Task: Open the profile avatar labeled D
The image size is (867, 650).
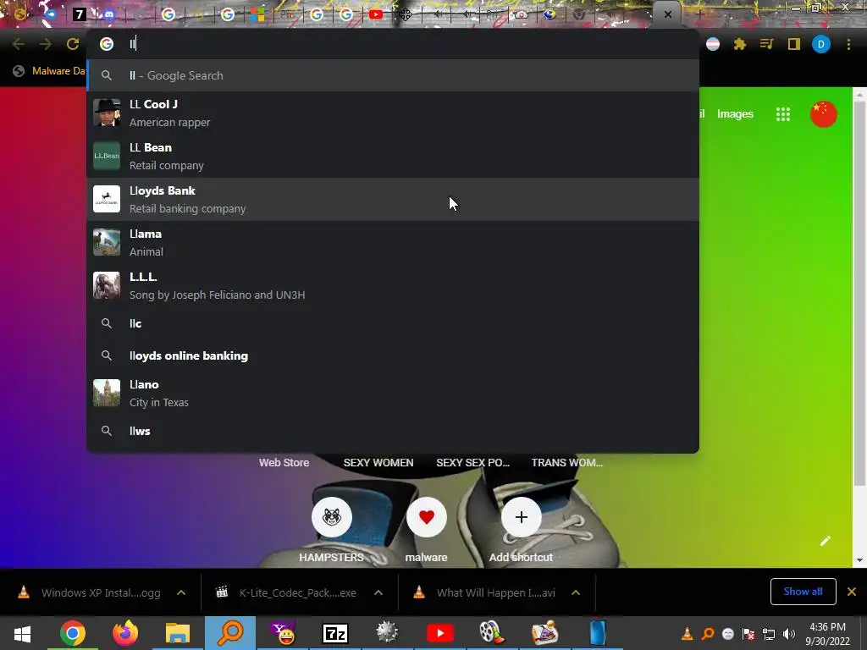Action: click(x=821, y=44)
